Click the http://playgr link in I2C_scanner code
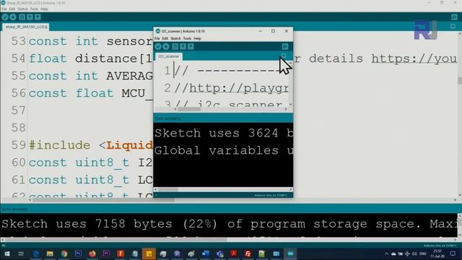The width and height of the screenshot is (462, 260). coord(239,88)
